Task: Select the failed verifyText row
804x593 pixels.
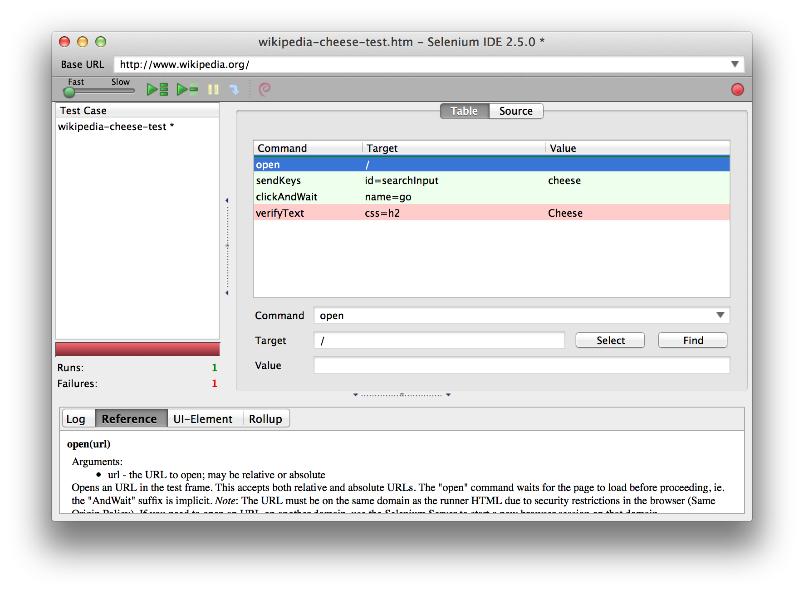Action: pos(492,213)
